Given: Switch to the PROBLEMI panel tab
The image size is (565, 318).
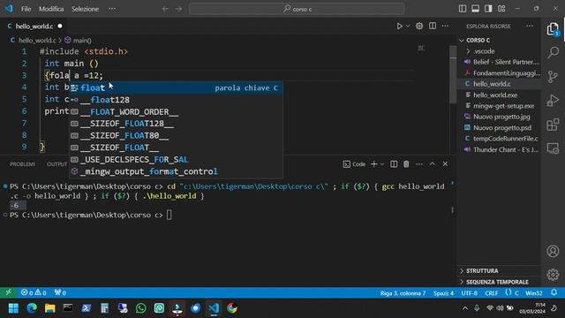Looking at the screenshot, I should pos(22,164).
